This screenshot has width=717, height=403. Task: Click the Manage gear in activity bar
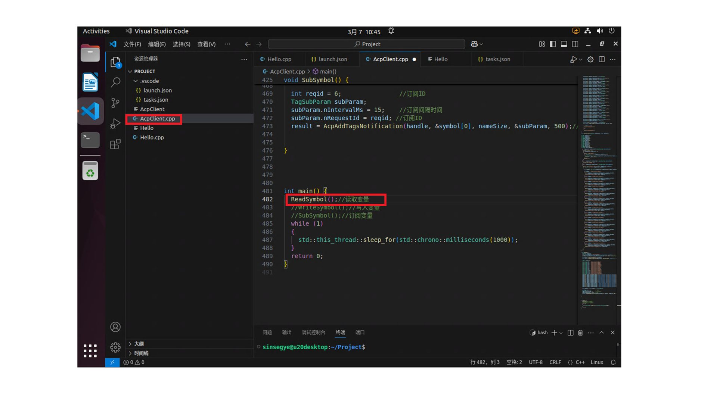pos(115,347)
